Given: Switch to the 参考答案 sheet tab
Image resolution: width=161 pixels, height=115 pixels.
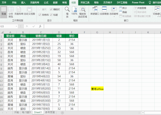Looking at the screenshot, I should pos(50,112).
